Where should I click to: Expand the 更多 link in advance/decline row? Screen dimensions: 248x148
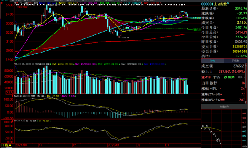[x=241, y=77]
